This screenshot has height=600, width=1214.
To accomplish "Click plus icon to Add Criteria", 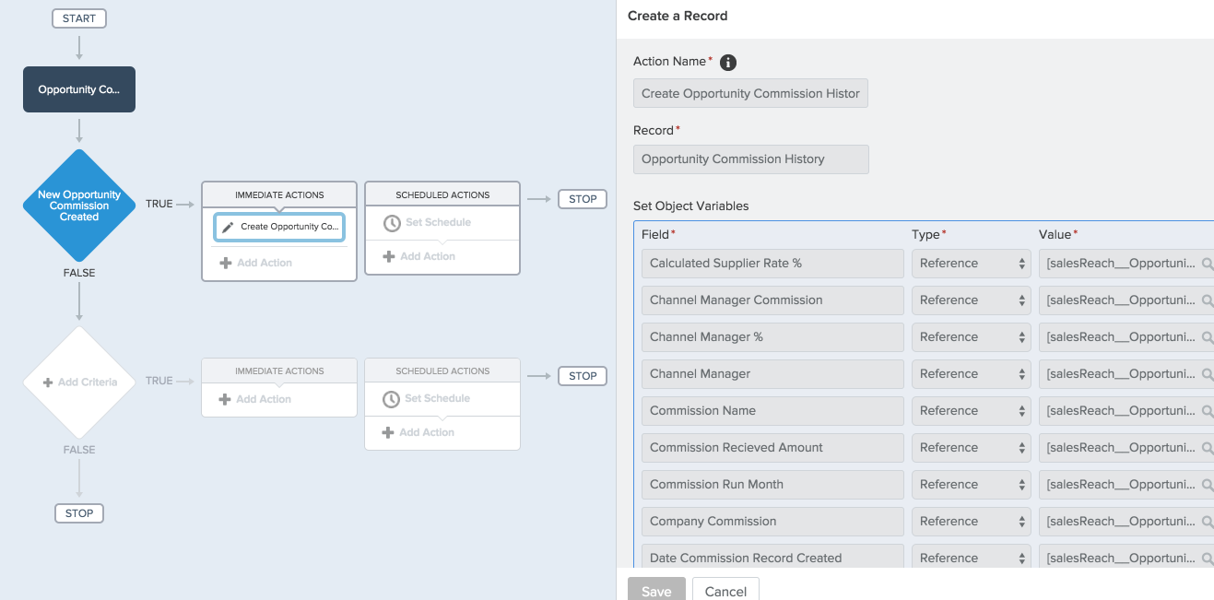I will point(48,382).
